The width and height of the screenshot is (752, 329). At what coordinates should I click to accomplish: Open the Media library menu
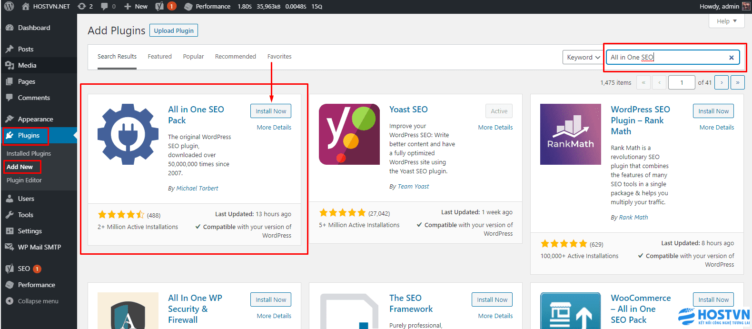(27, 65)
